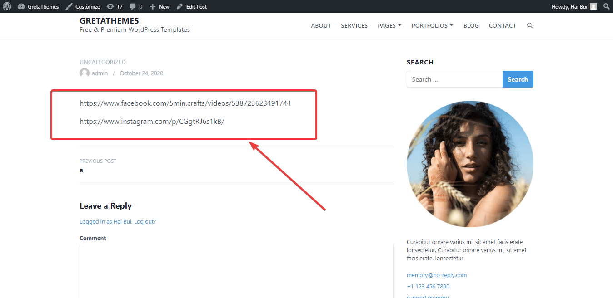This screenshot has width=613, height=298.
Task: Open the comments bubble showing 0
Action: click(133, 6)
